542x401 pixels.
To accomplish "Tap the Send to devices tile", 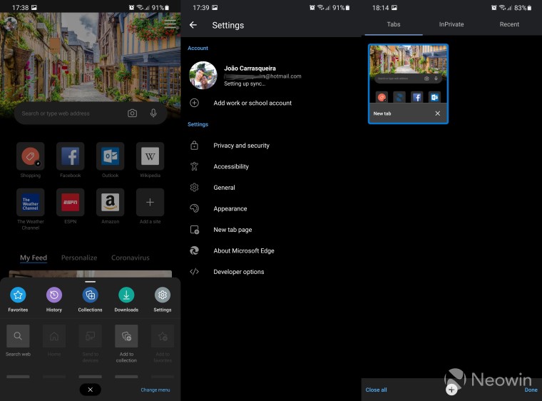I will click(x=91, y=336).
